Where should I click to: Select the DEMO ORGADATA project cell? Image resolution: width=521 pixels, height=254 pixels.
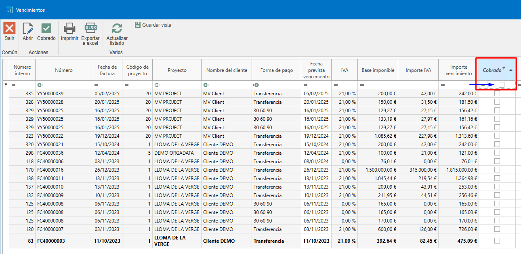(177, 153)
